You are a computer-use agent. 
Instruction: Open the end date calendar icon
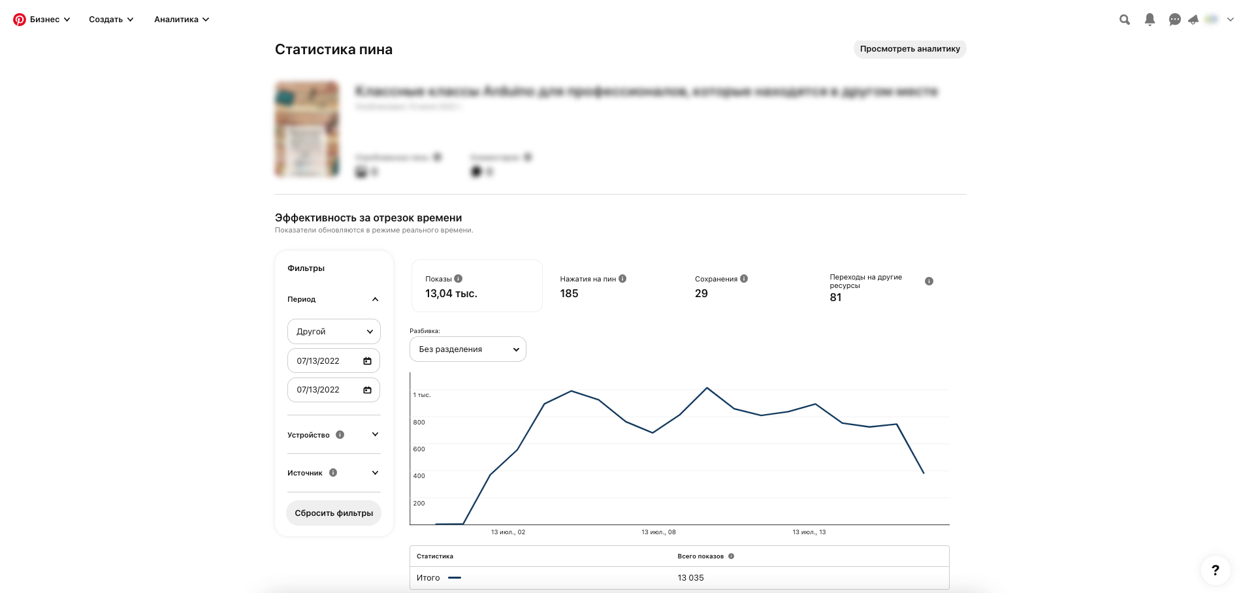[367, 390]
